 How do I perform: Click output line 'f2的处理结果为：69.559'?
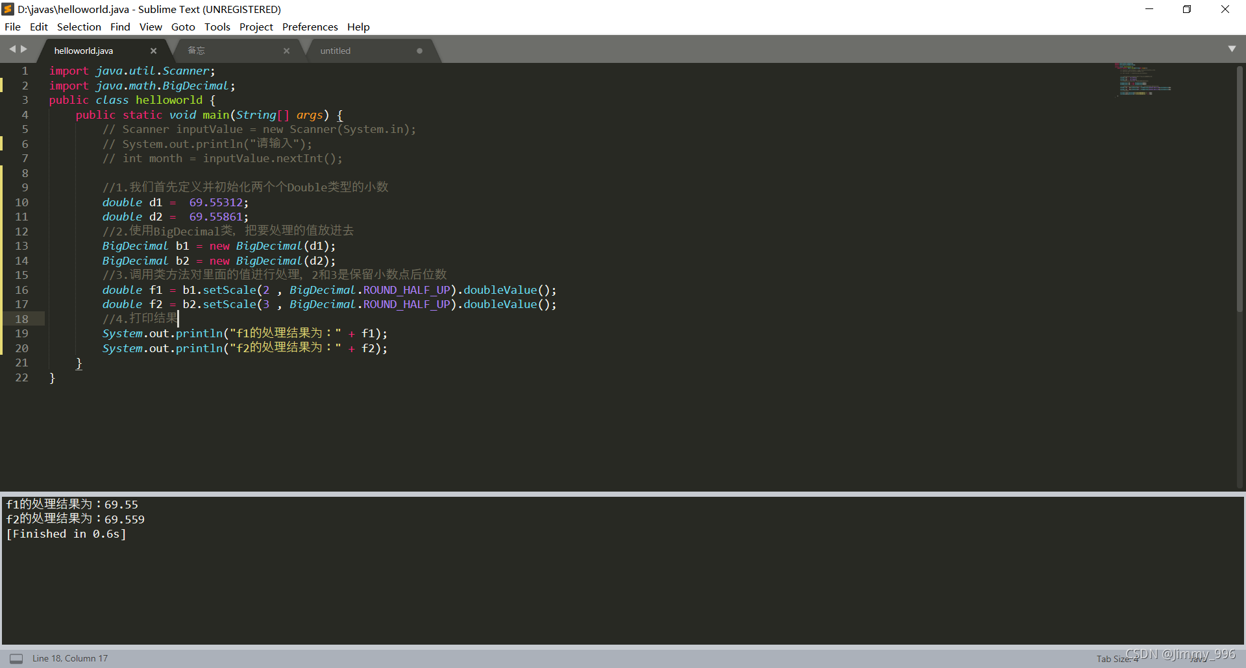click(75, 519)
